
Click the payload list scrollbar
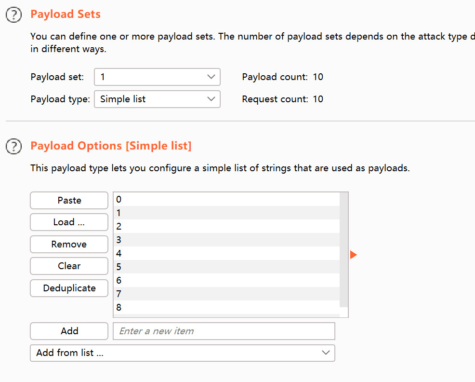(x=343, y=250)
